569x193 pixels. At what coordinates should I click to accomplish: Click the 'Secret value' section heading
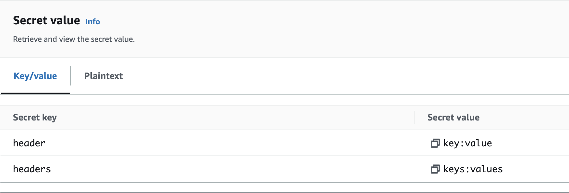click(46, 20)
